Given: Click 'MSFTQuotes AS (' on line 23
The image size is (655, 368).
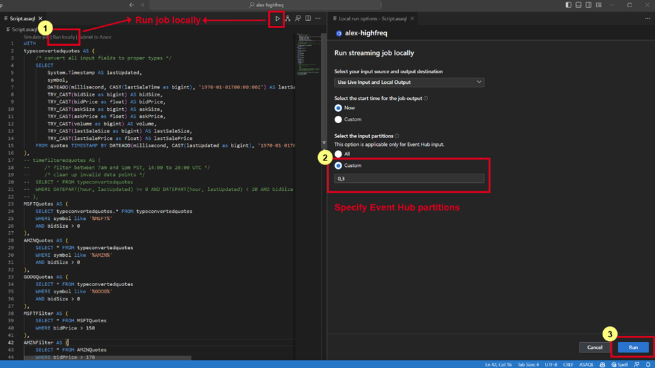Looking at the screenshot, I should pyautogui.click(x=46, y=204).
